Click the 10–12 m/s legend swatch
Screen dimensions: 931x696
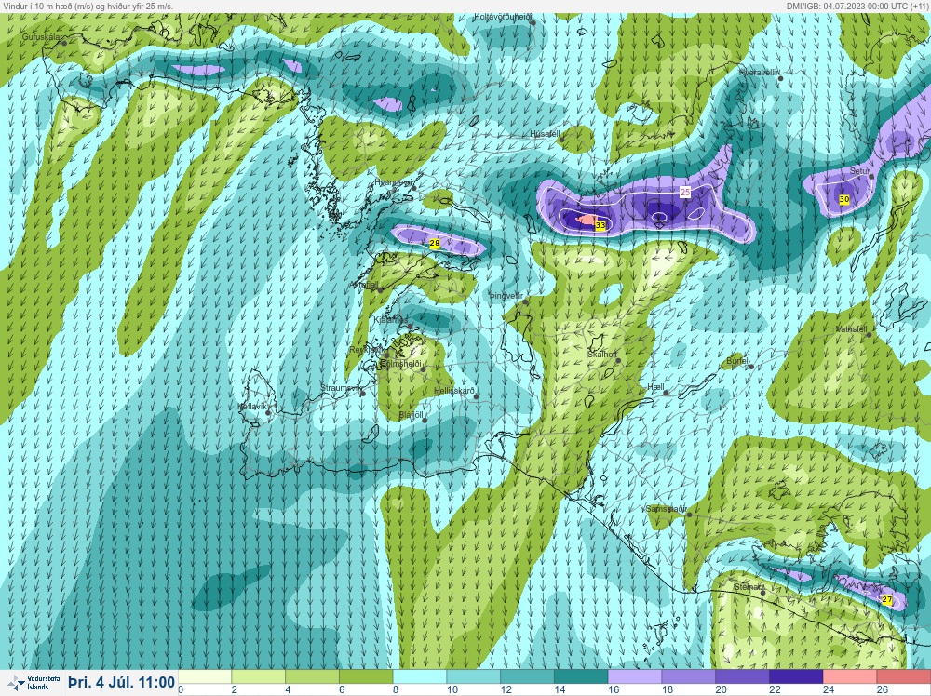473,677
